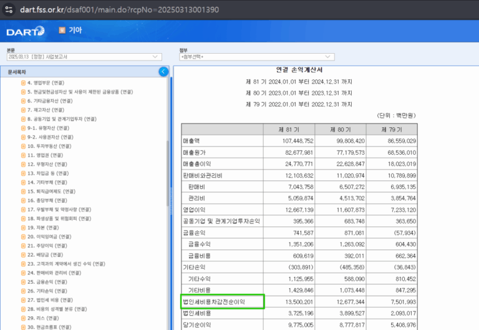Click the document icon beside 11. 영업권
Viewport: 479px width, 330px height.
(23, 155)
